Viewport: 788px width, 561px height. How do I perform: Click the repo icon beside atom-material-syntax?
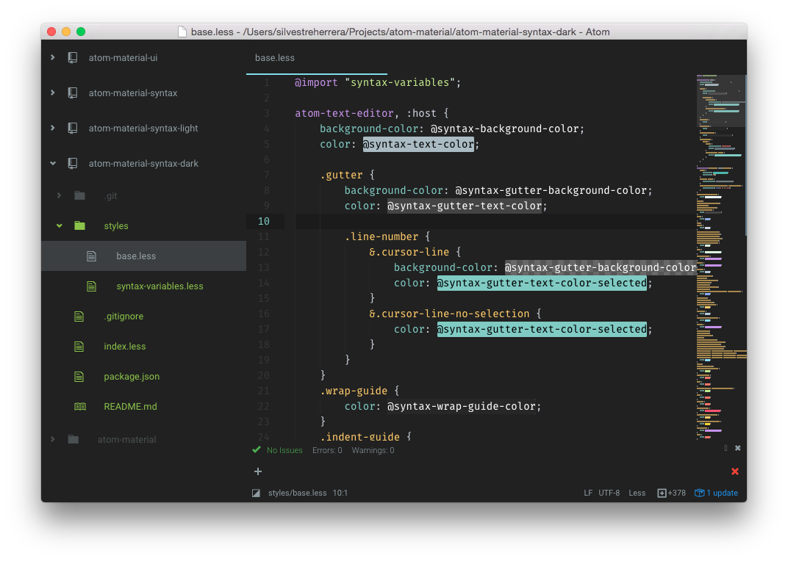click(x=73, y=93)
